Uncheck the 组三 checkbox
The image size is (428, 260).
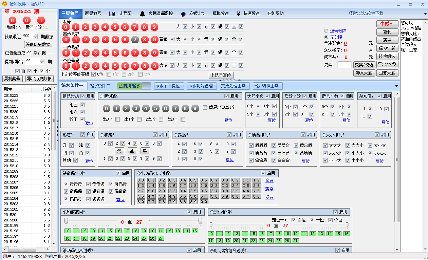pyautogui.click(x=82, y=105)
